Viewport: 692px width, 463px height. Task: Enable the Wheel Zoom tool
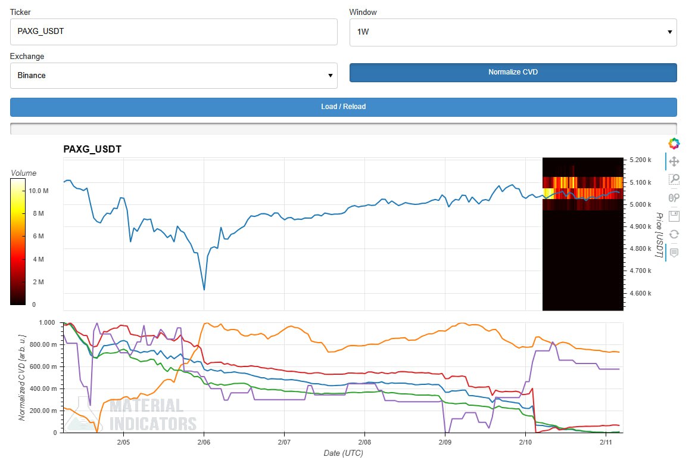point(674,197)
